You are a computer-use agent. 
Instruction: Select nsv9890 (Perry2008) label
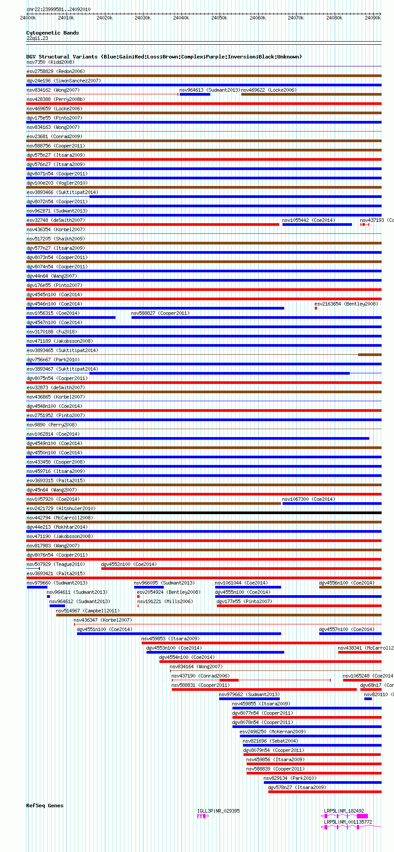coord(52,425)
